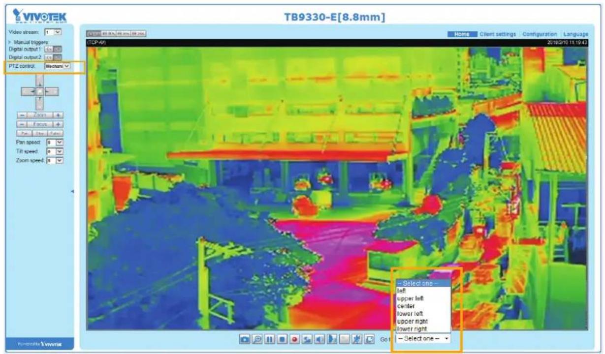
Task: Increase focus with plus button
Action: tap(58, 124)
